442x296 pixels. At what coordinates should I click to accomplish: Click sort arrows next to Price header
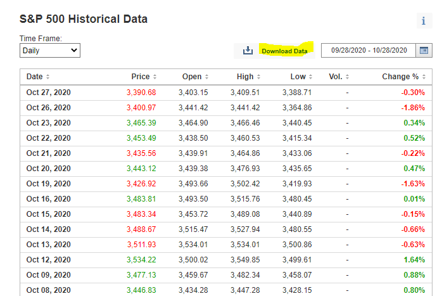point(155,77)
